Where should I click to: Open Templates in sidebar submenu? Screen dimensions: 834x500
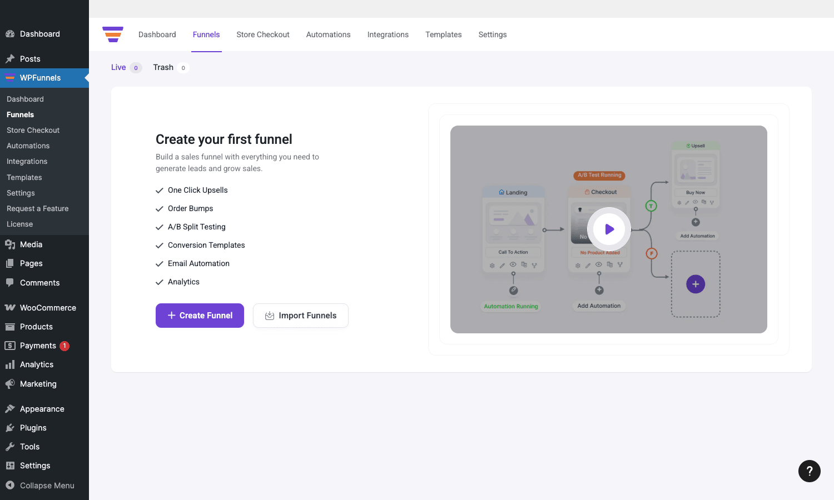point(24,177)
